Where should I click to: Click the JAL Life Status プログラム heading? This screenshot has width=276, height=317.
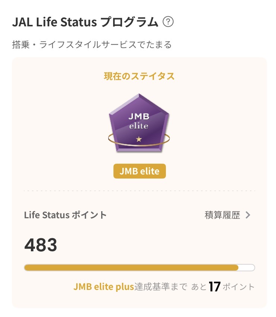click(85, 22)
